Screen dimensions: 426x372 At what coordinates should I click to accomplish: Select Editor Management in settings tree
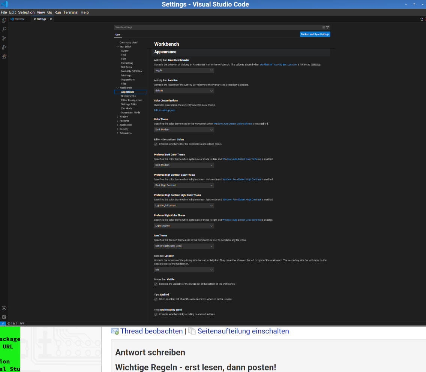click(132, 100)
